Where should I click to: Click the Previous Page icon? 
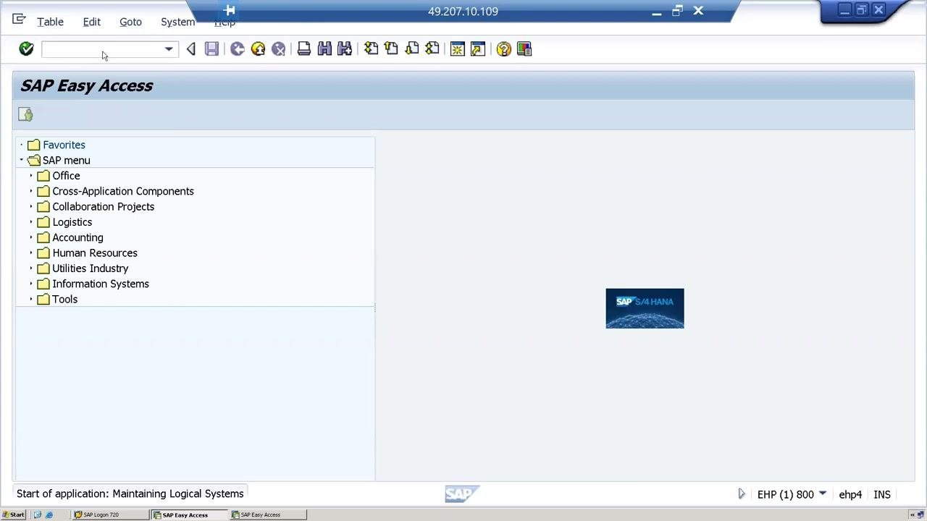[391, 49]
